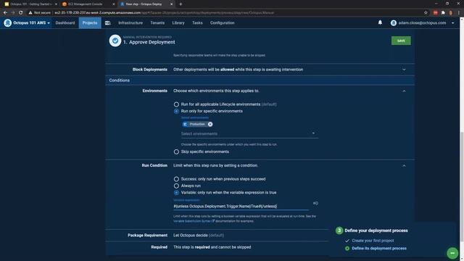This screenshot has width=464, height=261.
Task: Reload the page with the refresh icon
Action: click(21, 13)
